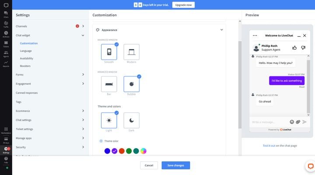
Task: Open the Chats section in sidebar
Action: click(6, 14)
